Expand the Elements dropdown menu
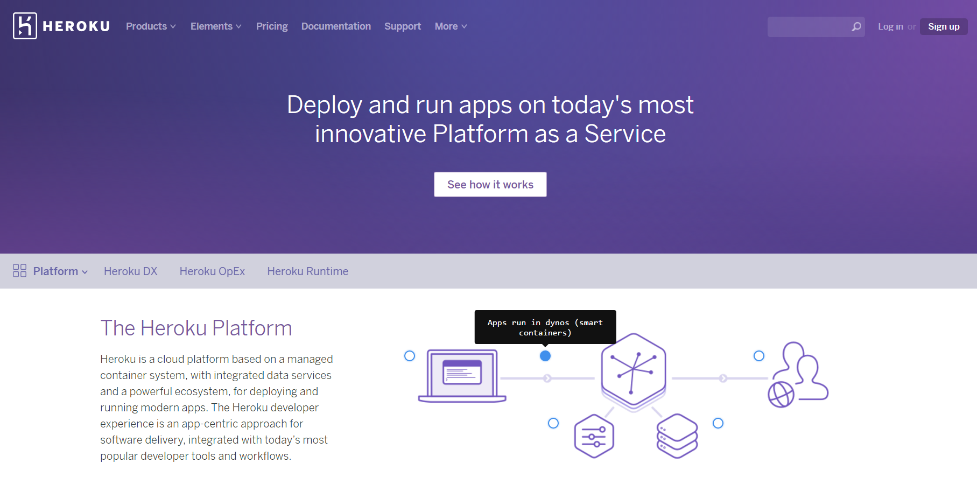 click(x=216, y=26)
